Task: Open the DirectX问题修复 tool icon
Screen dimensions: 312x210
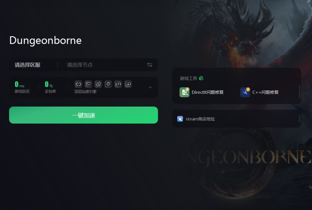Action: pyautogui.click(x=184, y=92)
